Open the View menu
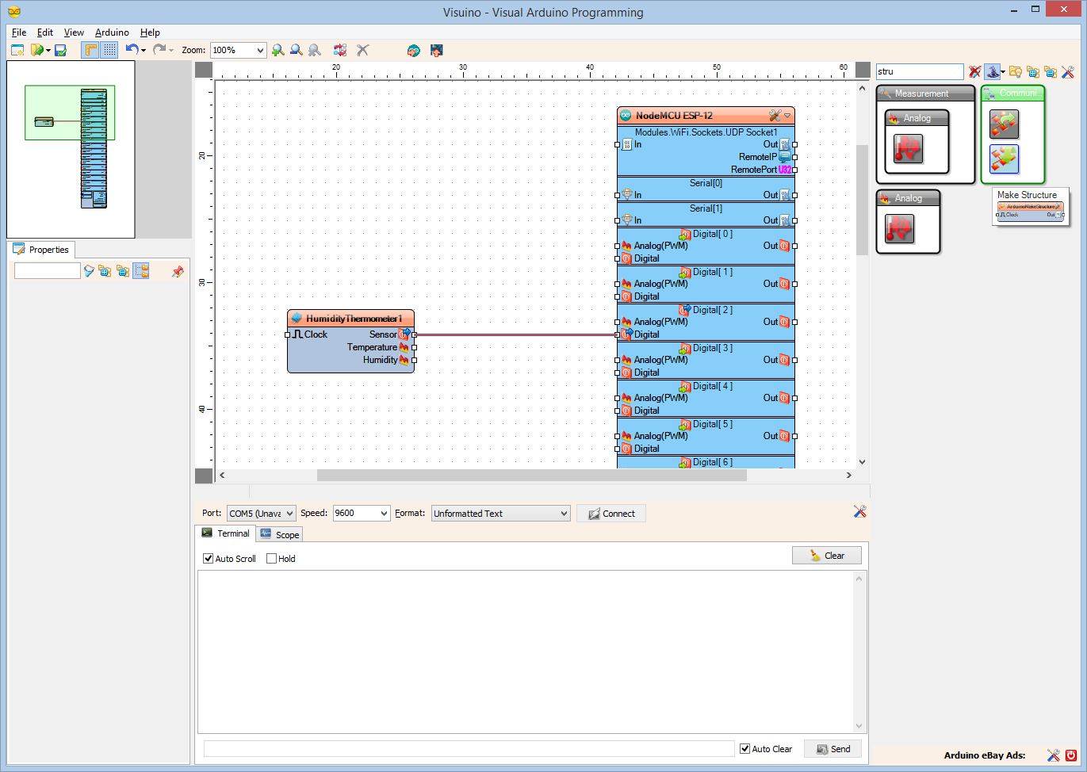Screen dimensions: 1087x772 click(74, 32)
